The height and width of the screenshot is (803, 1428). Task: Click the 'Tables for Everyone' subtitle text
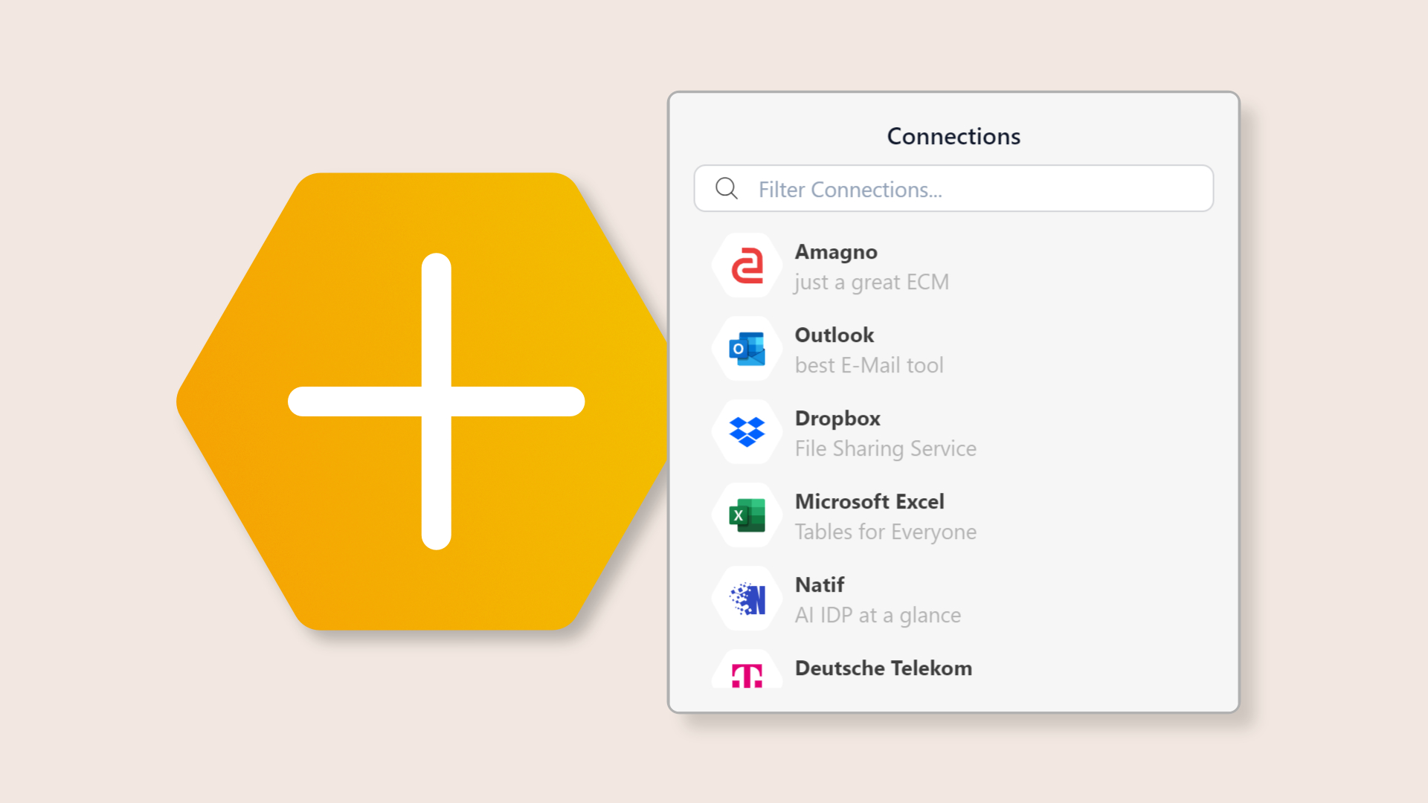coord(885,532)
